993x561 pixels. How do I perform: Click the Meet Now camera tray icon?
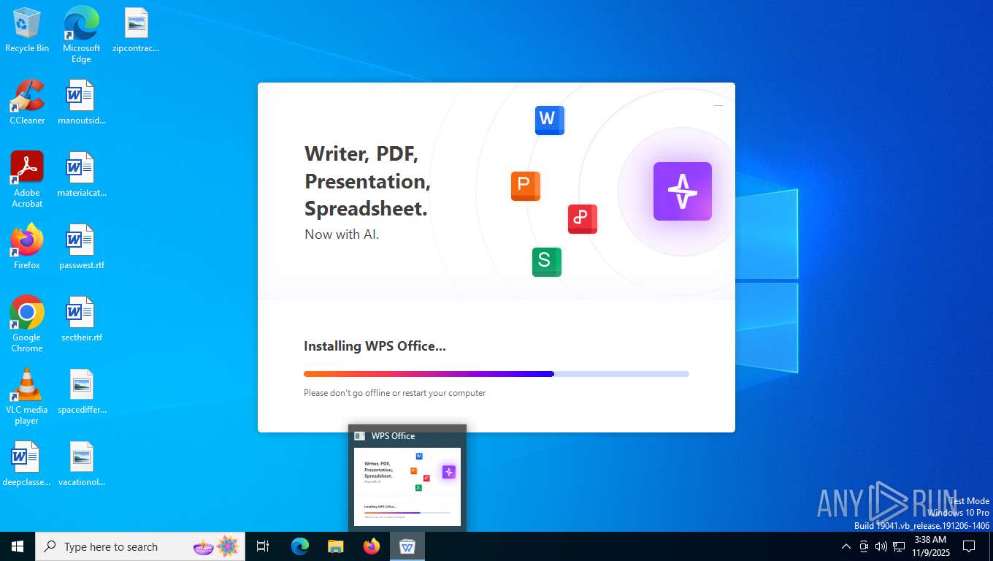point(864,546)
